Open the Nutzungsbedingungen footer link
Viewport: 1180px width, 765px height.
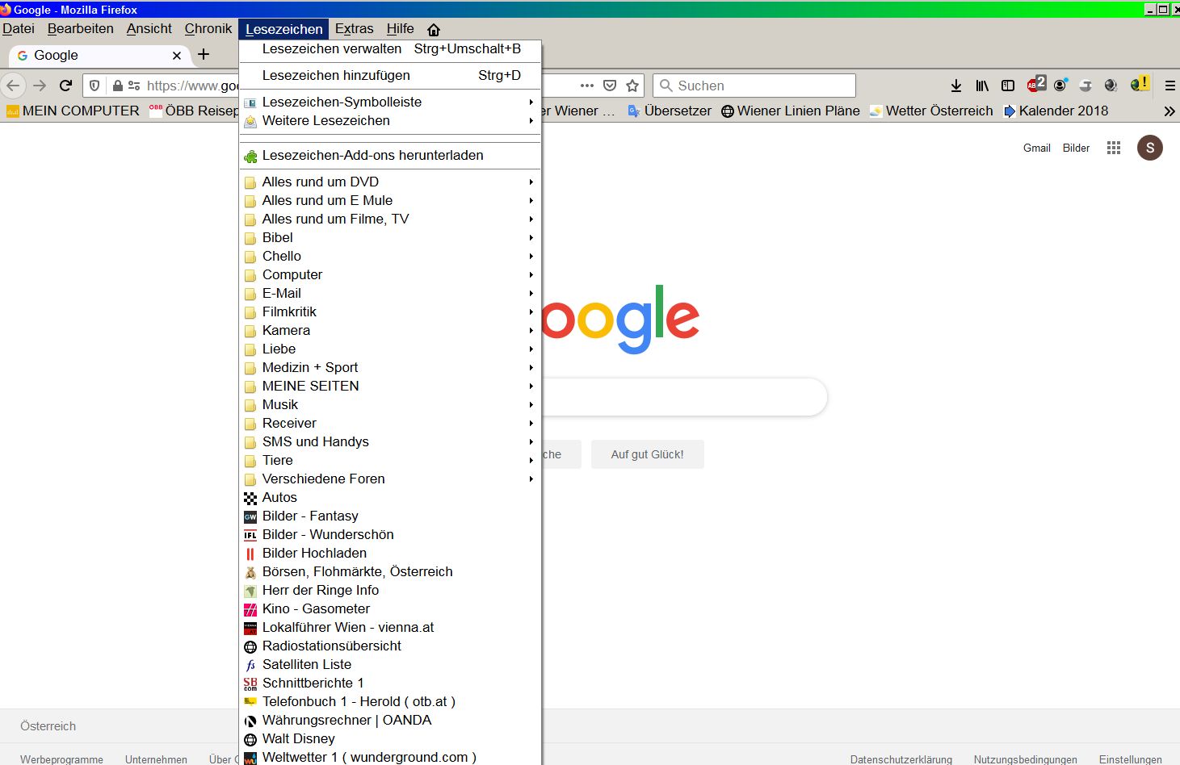(x=1026, y=759)
